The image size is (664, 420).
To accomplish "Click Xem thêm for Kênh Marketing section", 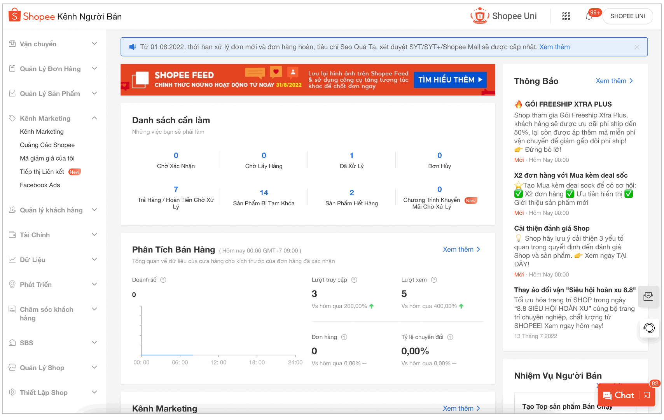I will pos(461,408).
